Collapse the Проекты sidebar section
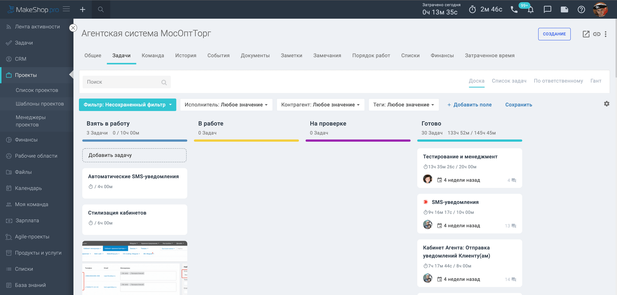 pyautogui.click(x=37, y=75)
